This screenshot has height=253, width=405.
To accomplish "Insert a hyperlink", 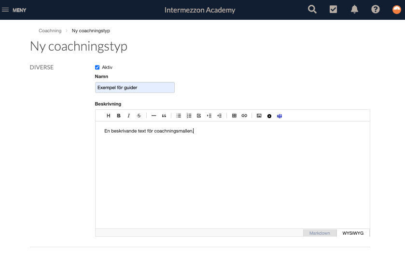I will (244, 116).
